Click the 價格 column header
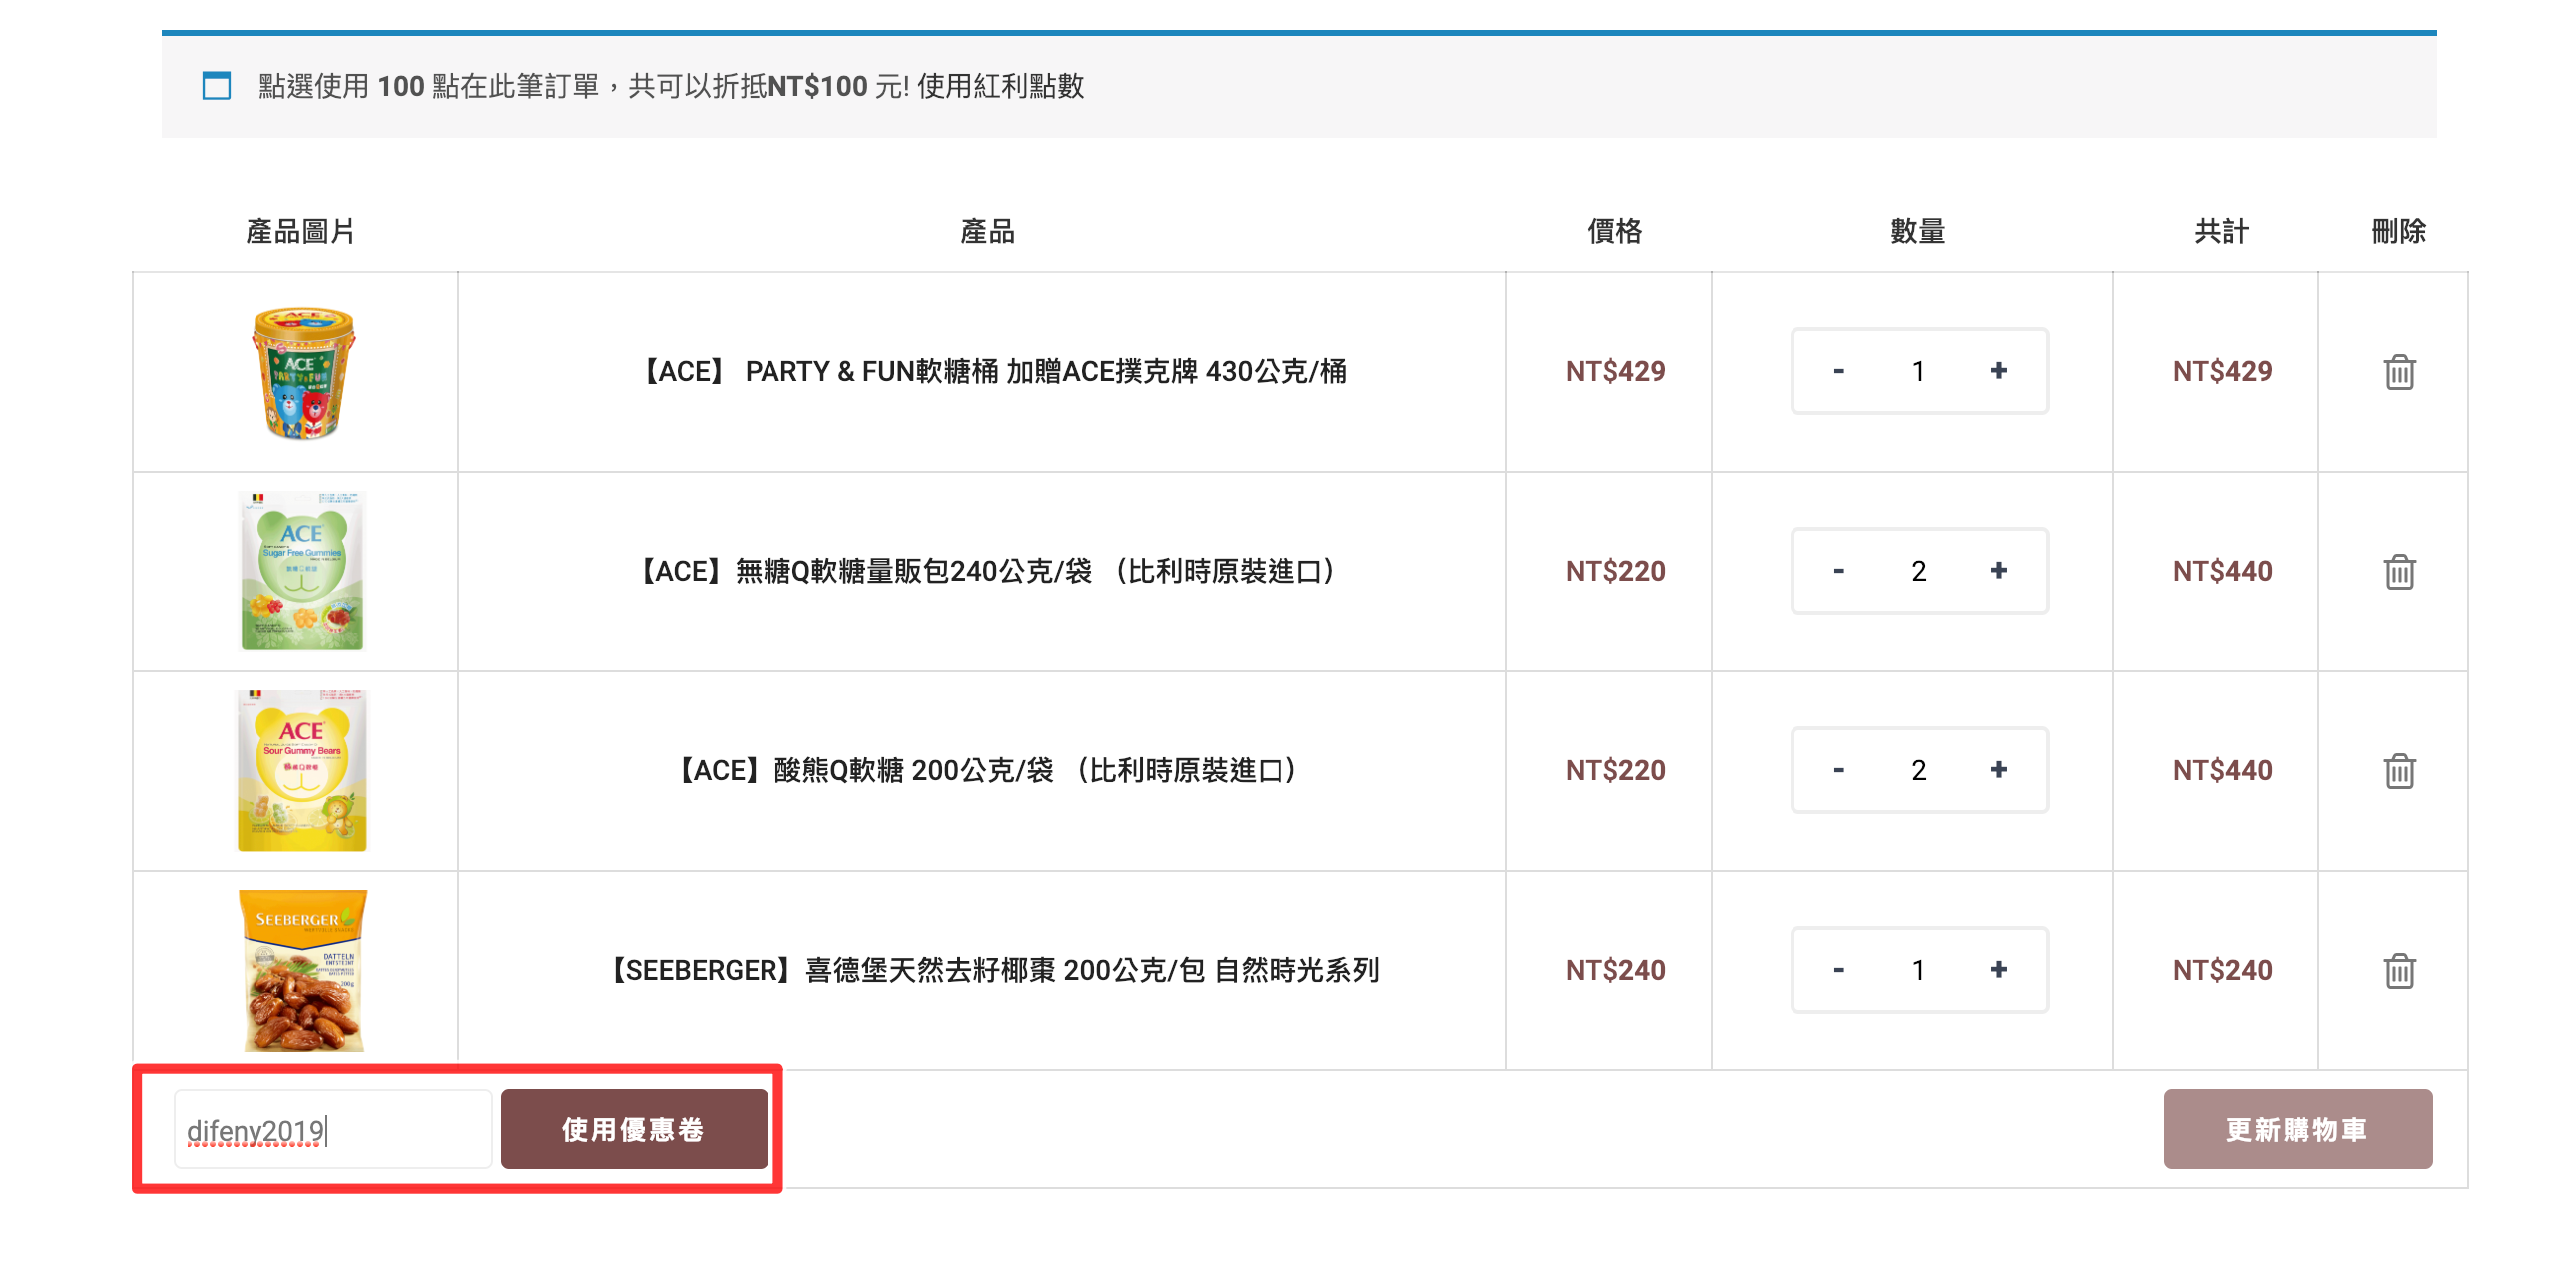 pyautogui.click(x=1614, y=232)
